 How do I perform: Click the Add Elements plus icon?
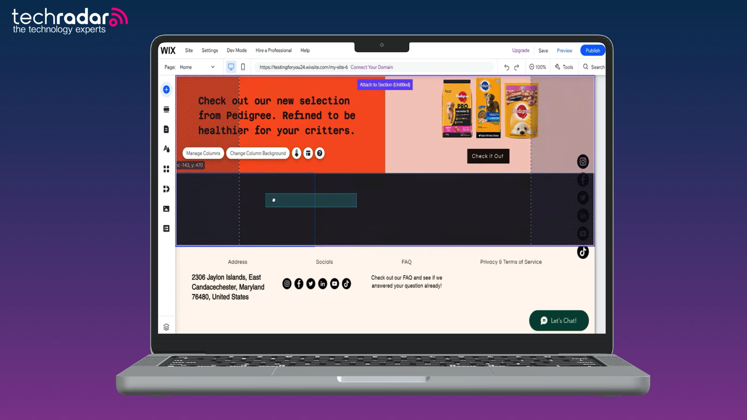[166, 89]
